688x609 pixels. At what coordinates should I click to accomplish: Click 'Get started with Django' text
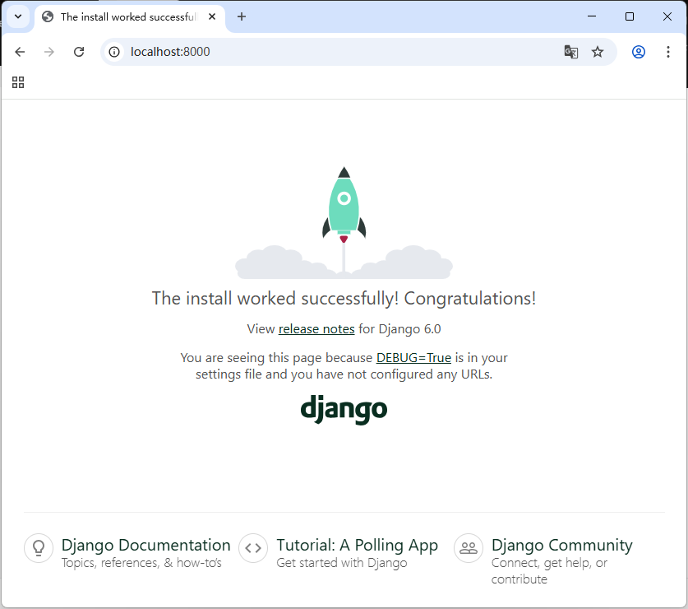click(x=342, y=563)
